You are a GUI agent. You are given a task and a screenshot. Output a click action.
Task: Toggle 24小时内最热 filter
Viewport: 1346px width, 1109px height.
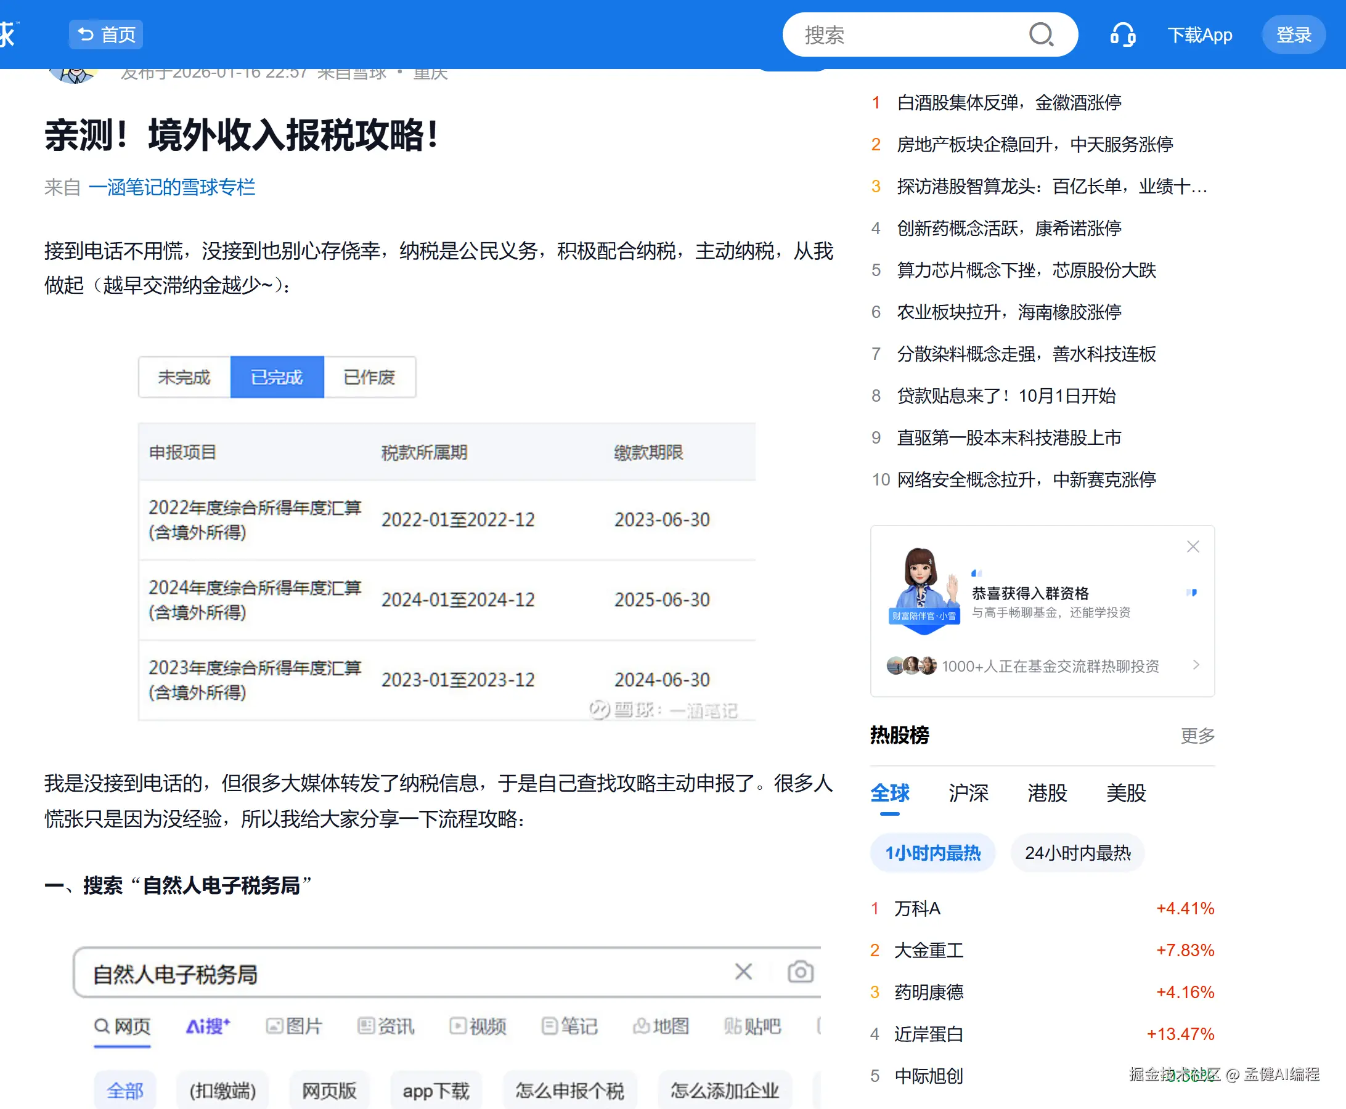coord(1077,852)
